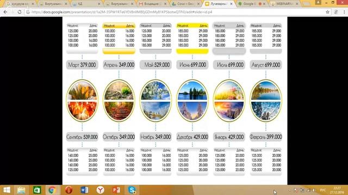Switch to the Сочи - Google Maps tab
The width and height of the screenshot is (348, 195).
click(x=185, y=4)
